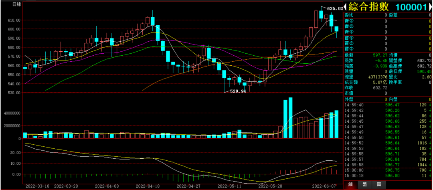The height and width of the screenshot is (190, 433).
Task: Click the 市值 label
Action: point(349,93)
